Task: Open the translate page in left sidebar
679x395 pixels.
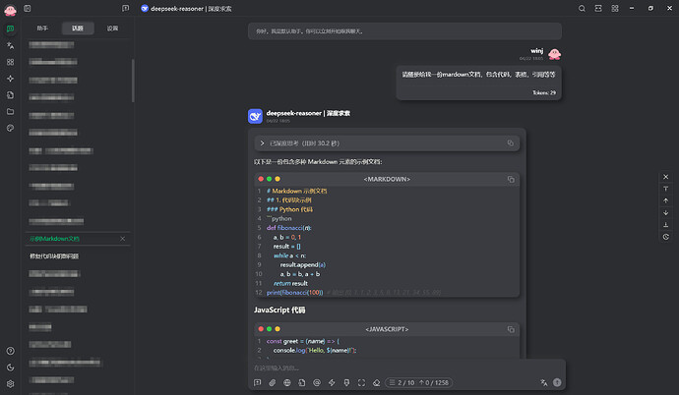Action: pos(11,45)
